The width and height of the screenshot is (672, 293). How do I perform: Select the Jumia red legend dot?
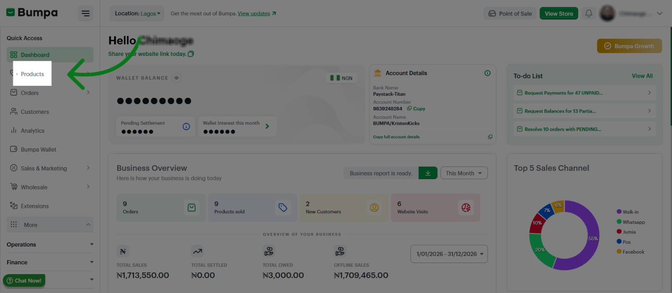[619, 231]
